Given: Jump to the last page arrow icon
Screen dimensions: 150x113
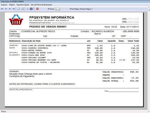Looking at the screenshot, I should [x=14, y=9].
